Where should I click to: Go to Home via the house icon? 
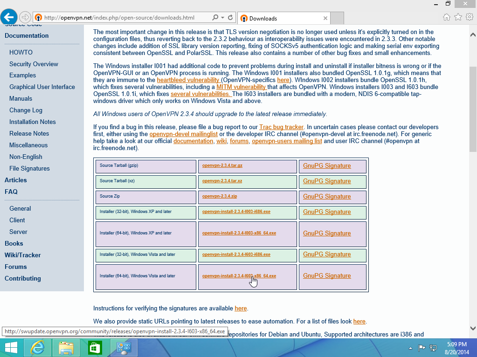click(446, 17)
